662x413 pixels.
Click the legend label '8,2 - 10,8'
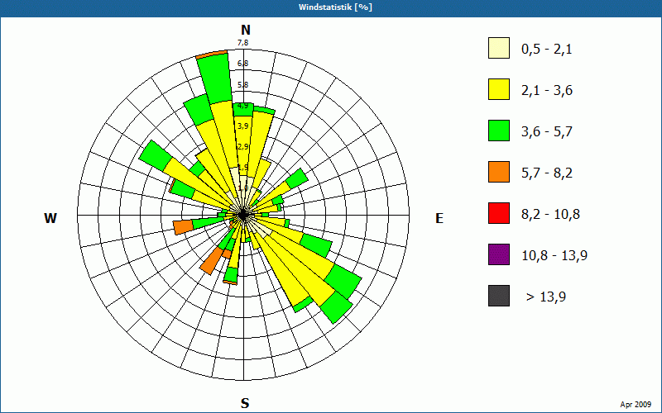(x=550, y=215)
